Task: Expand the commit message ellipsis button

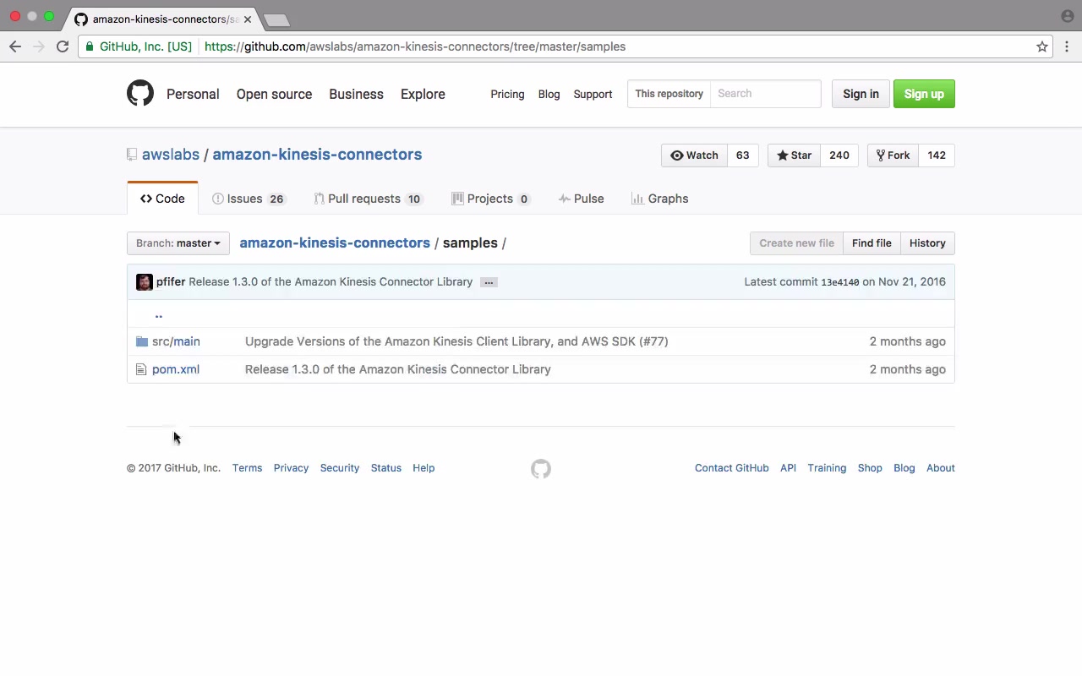Action: pyautogui.click(x=489, y=282)
